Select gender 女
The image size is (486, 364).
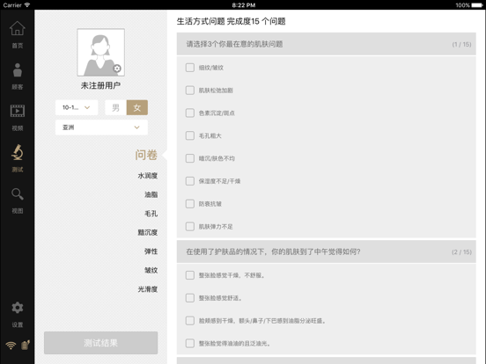click(137, 107)
